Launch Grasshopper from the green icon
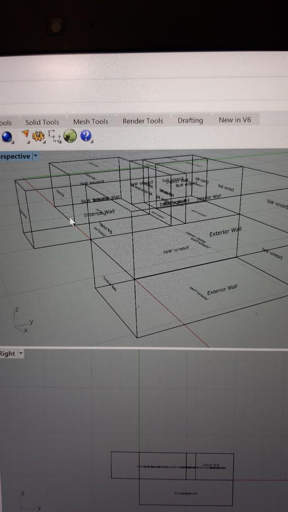The image size is (288, 512). point(70,136)
